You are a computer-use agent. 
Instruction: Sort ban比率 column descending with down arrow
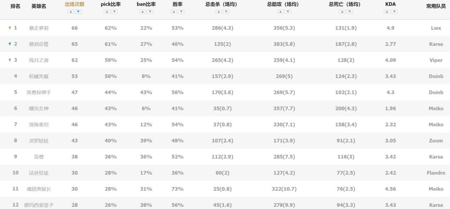[x=150, y=12]
